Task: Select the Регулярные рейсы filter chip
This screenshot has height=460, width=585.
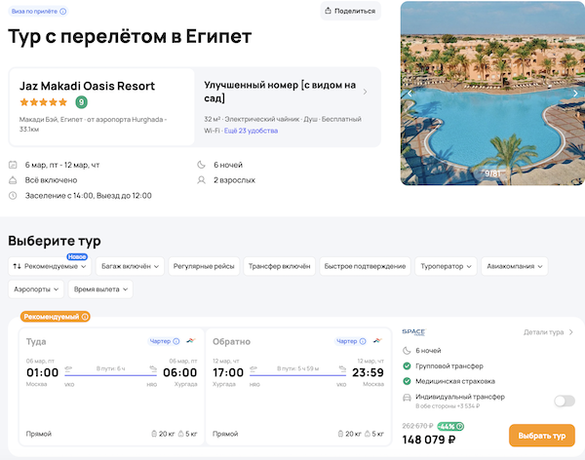Action: (x=203, y=265)
